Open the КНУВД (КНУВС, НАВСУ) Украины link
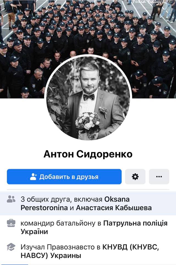Screen dimensions: 176x265 tap(90, 251)
